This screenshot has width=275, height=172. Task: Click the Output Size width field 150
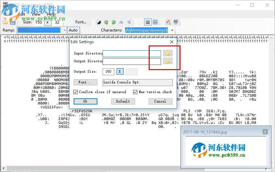pyautogui.click(x=108, y=72)
